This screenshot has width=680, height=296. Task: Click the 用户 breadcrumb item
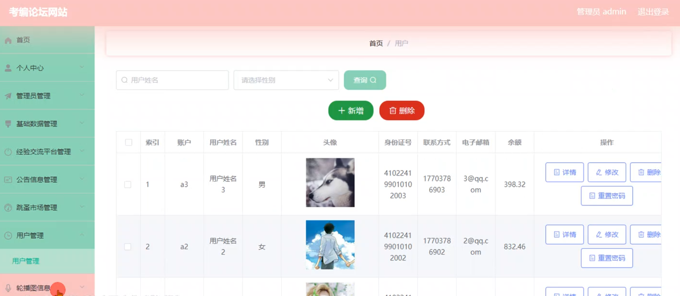tap(402, 43)
